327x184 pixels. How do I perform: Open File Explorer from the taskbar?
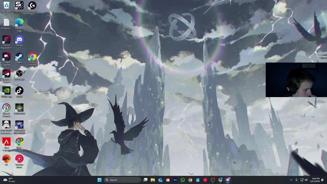153,180
